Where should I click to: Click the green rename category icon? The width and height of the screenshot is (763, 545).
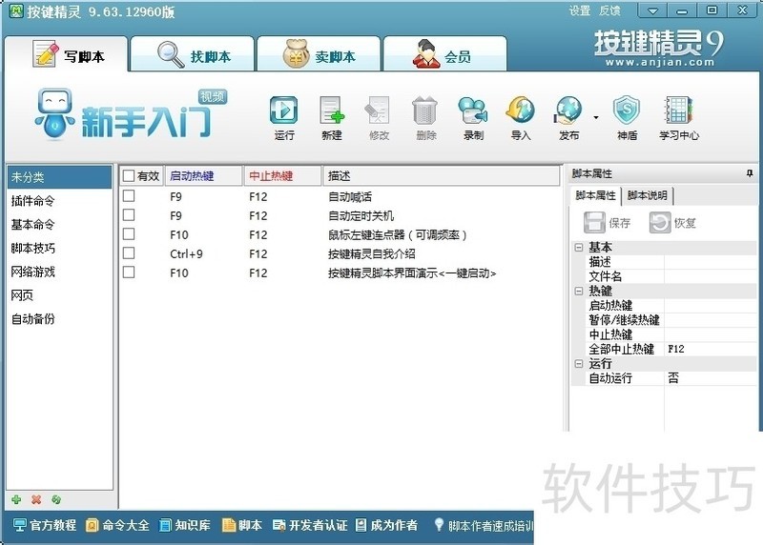[x=56, y=499]
